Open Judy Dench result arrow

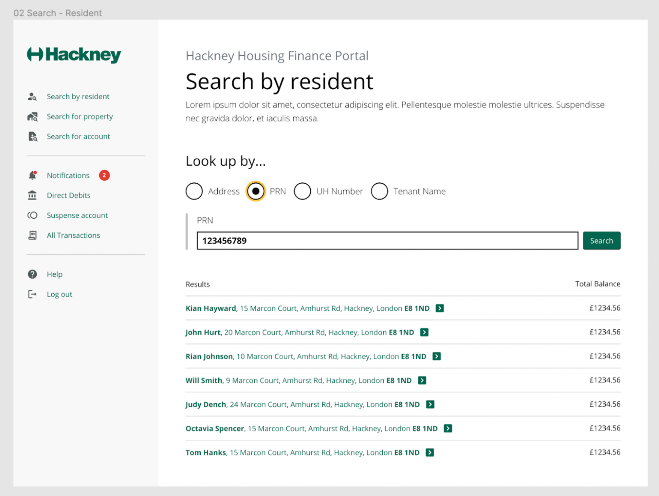[x=430, y=404]
